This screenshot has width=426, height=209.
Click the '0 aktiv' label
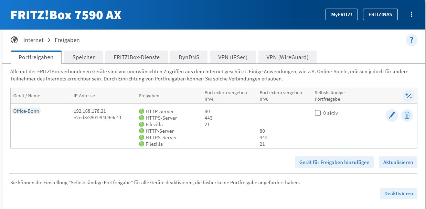click(x=331, y=113)
